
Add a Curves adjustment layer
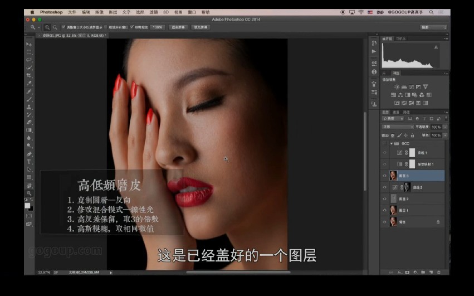click(x=411, y=87)
